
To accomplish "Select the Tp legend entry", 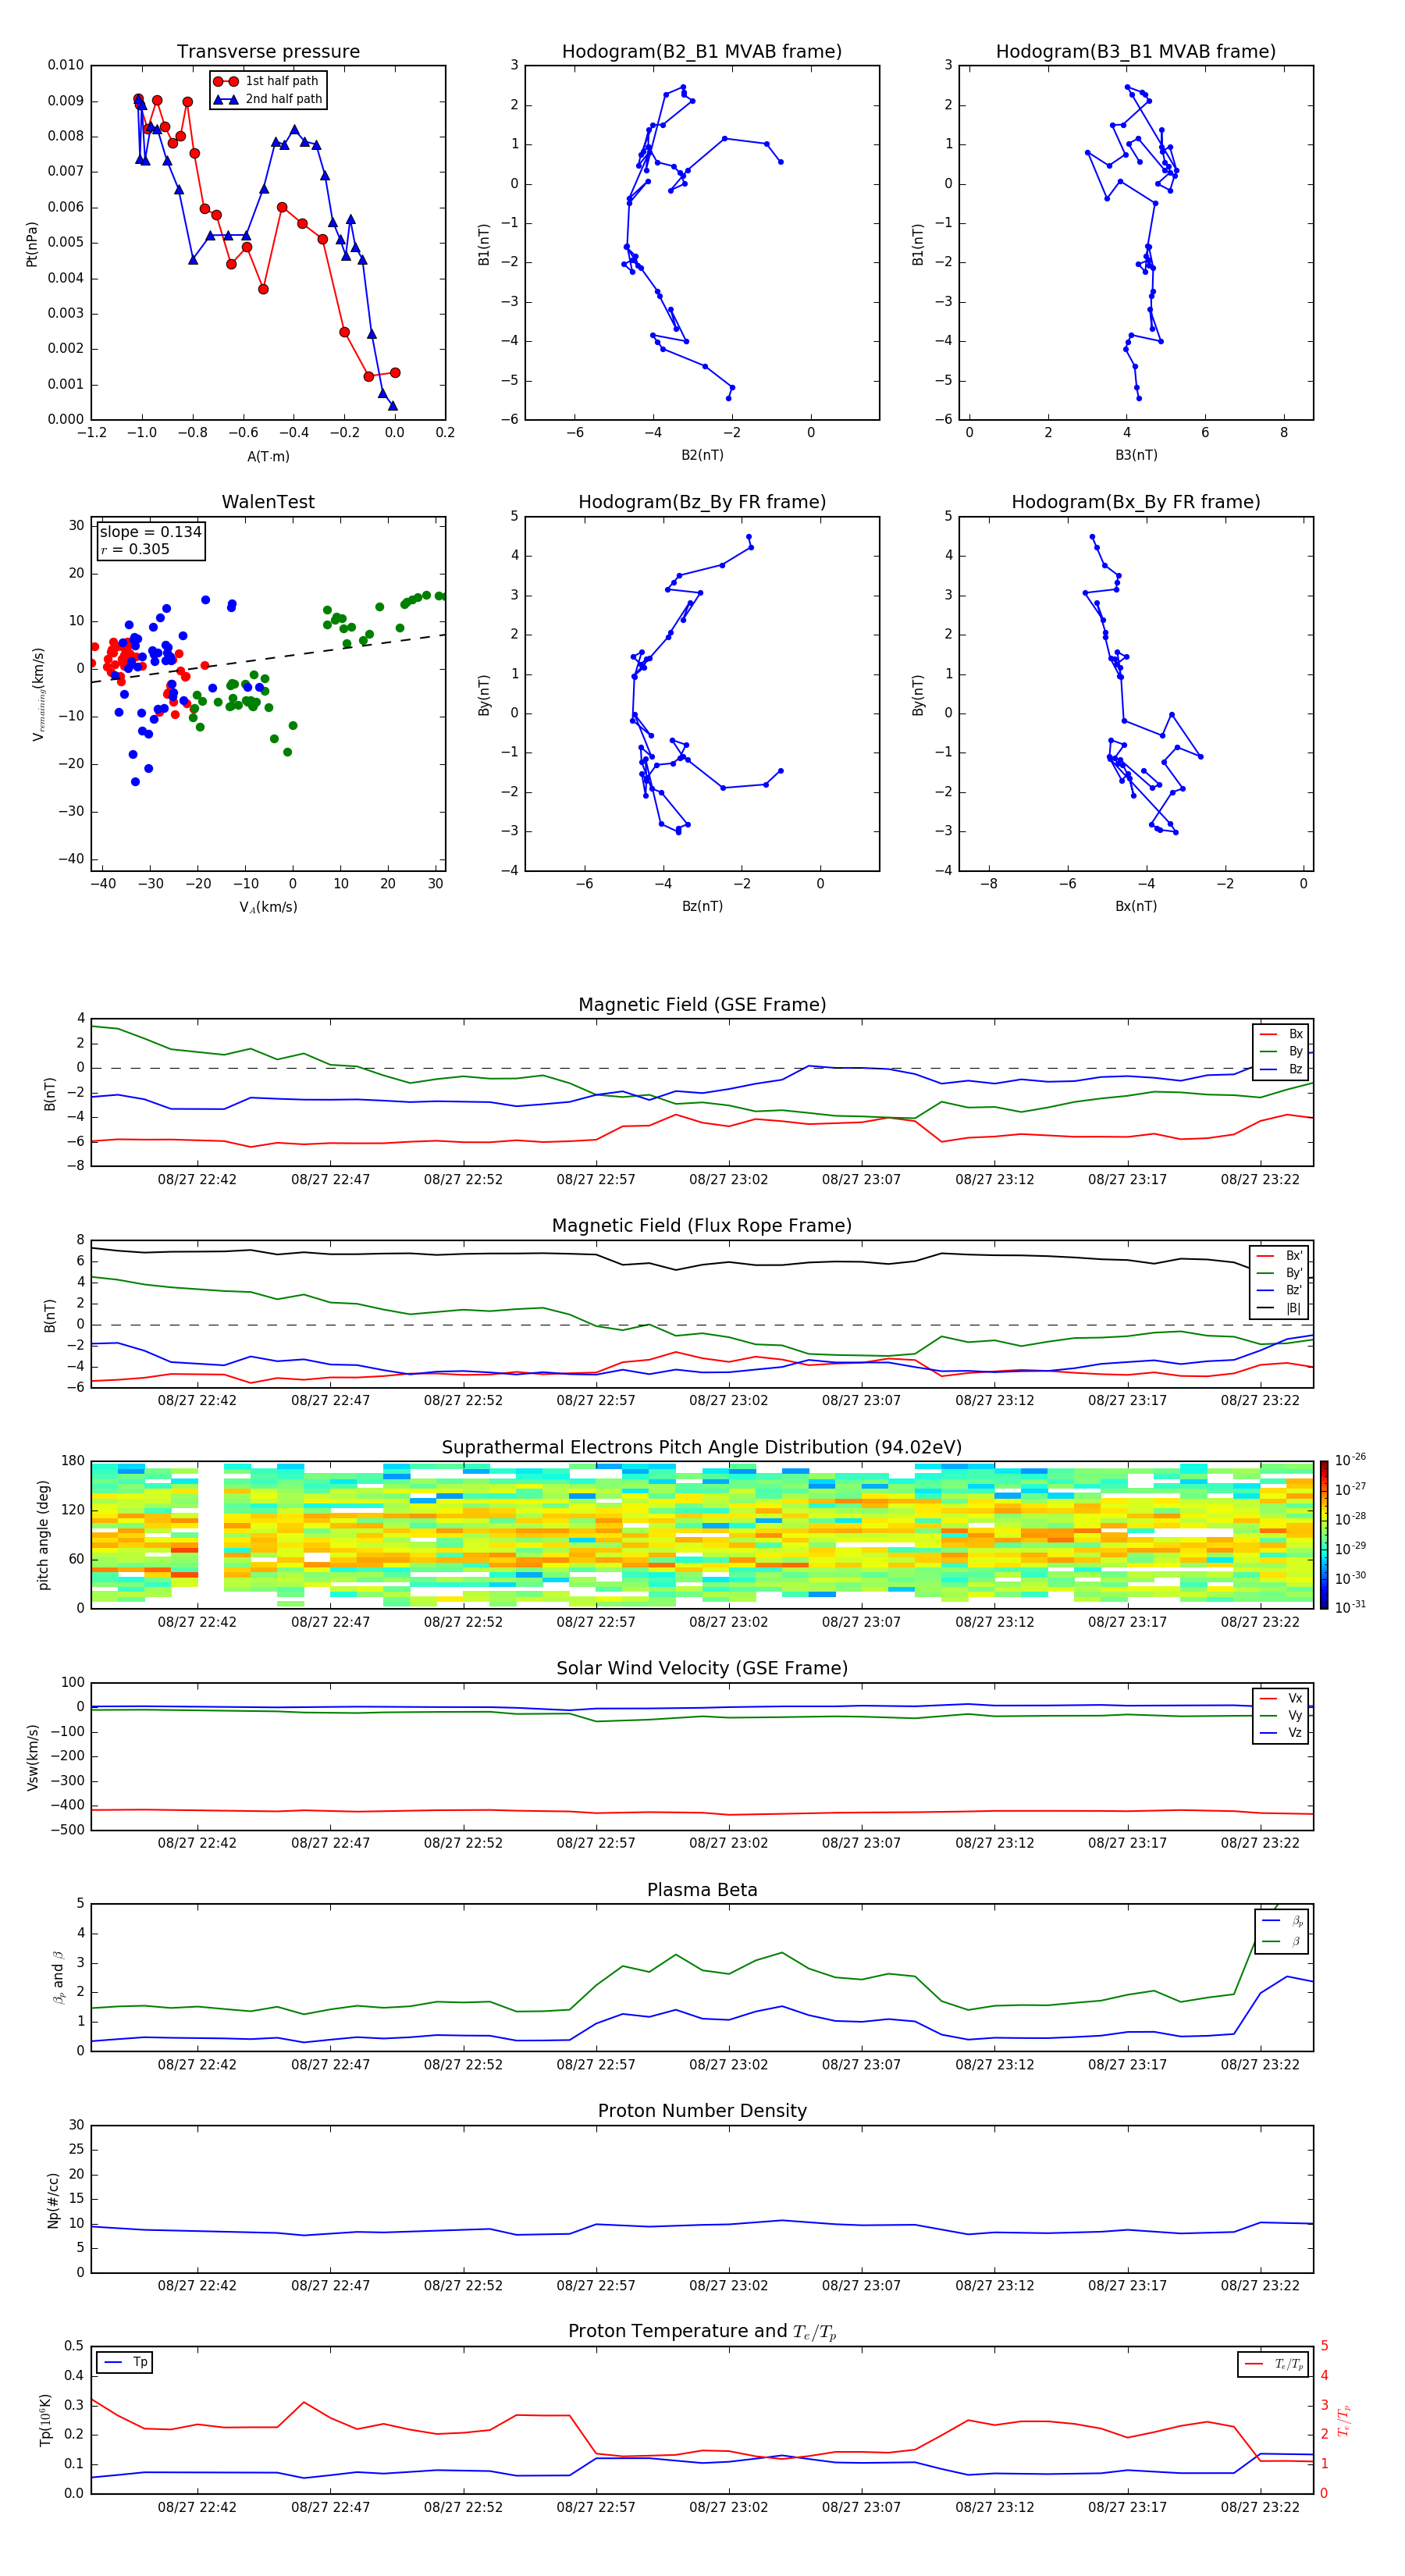I will (125, 2362).
